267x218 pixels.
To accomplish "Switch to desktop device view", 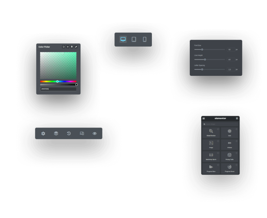I will pyautogui.click(x=123, y=39).
